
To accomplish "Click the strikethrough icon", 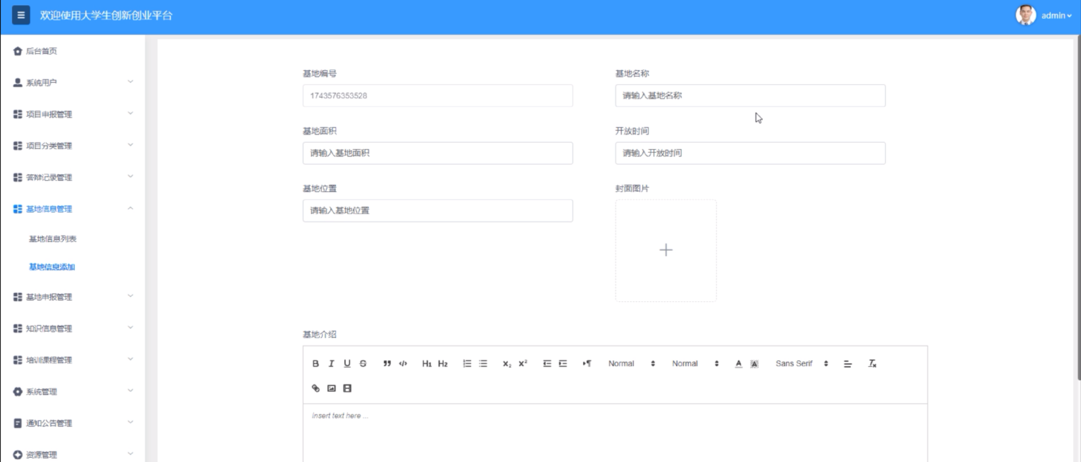I will (x=363, y=363).
